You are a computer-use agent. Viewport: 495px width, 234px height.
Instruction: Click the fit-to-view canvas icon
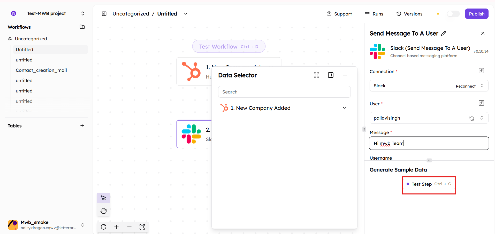(x=142, y=227)
